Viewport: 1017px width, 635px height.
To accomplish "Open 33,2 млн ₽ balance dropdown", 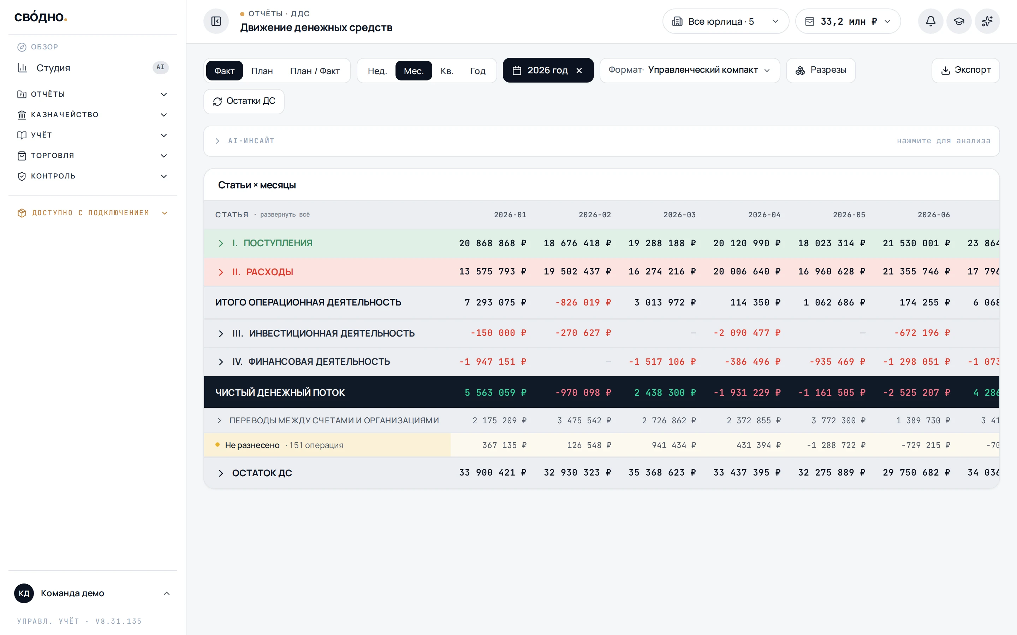I will tap(847, 21).
